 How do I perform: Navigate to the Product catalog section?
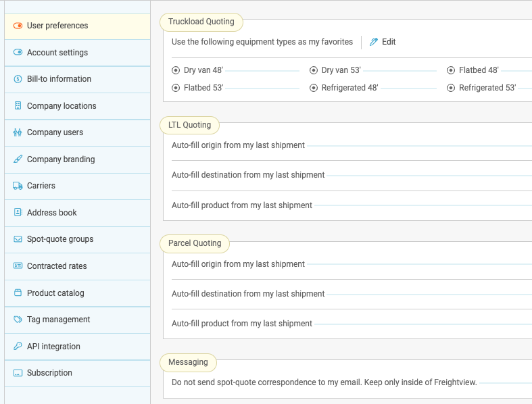click(x=55, y=293)
